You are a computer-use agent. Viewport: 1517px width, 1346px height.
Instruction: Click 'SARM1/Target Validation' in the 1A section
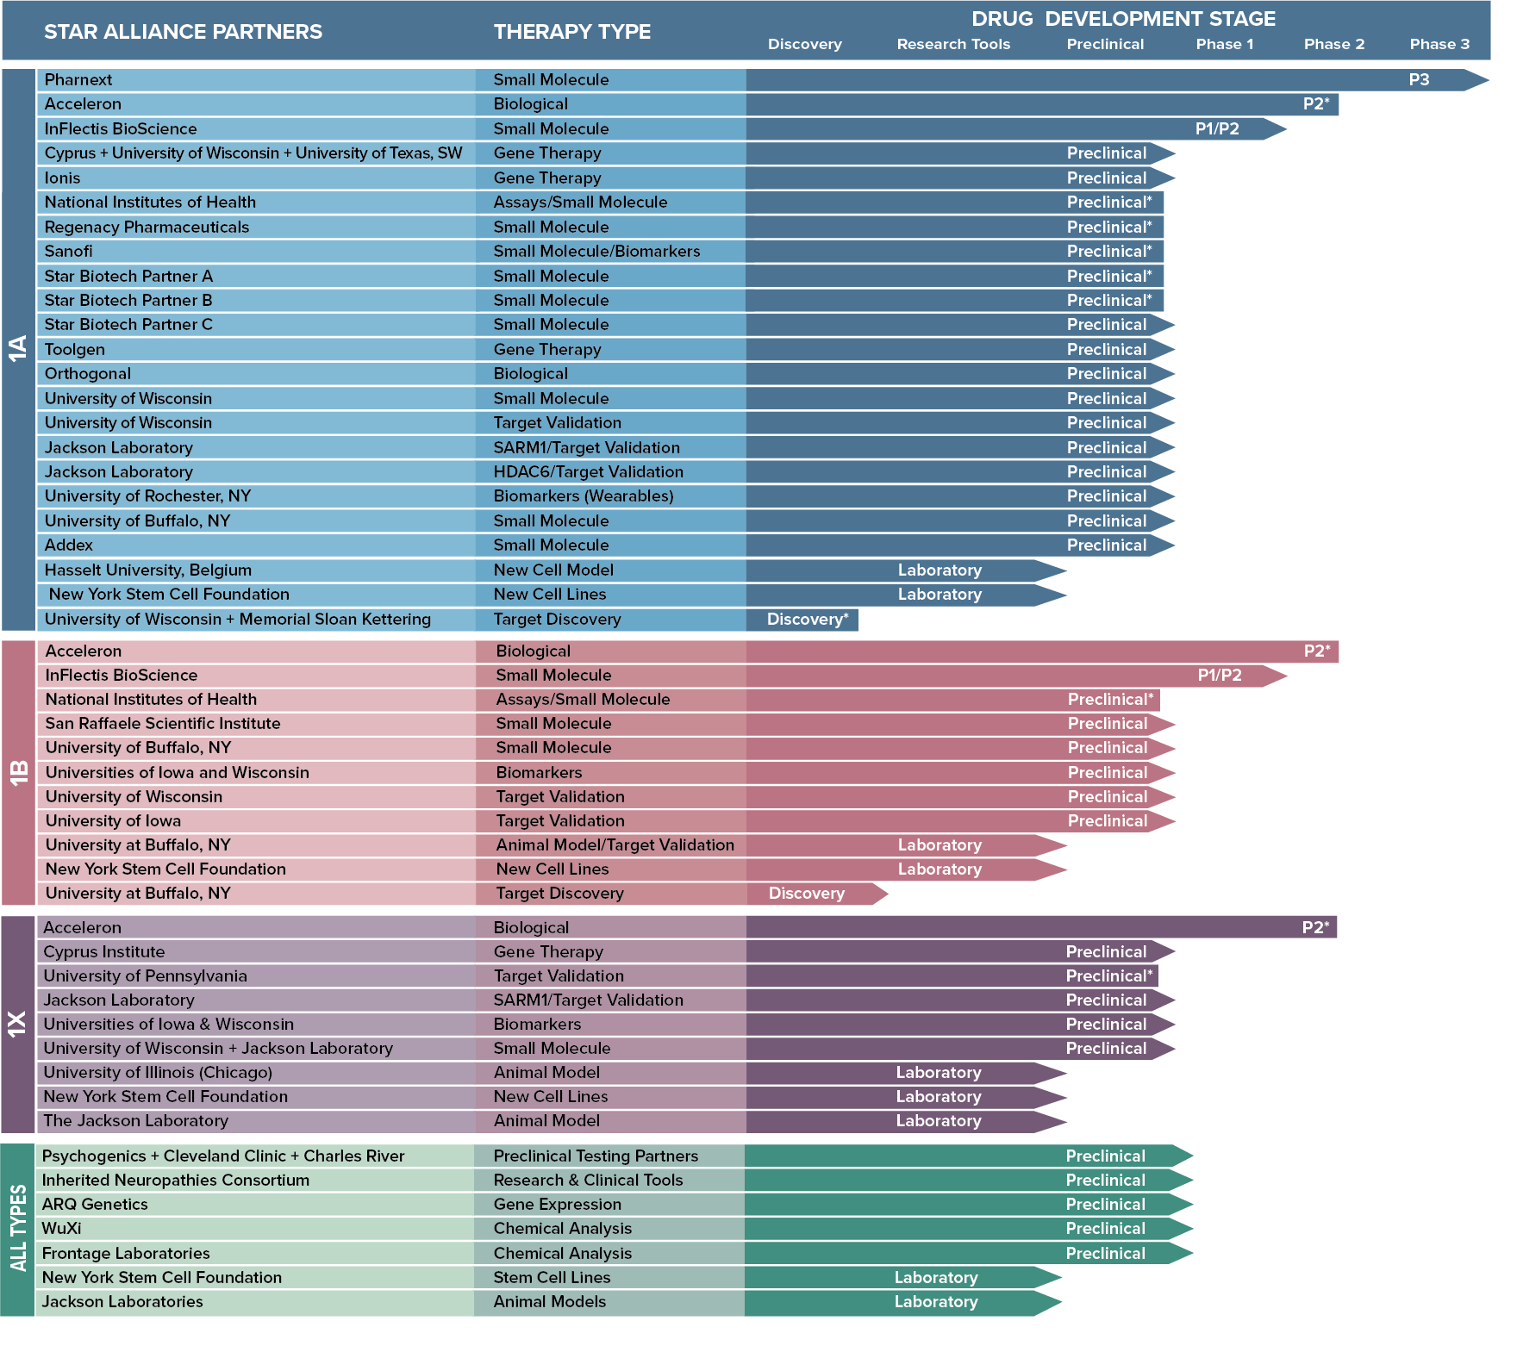pyautogui.click(x=586, y=448)
